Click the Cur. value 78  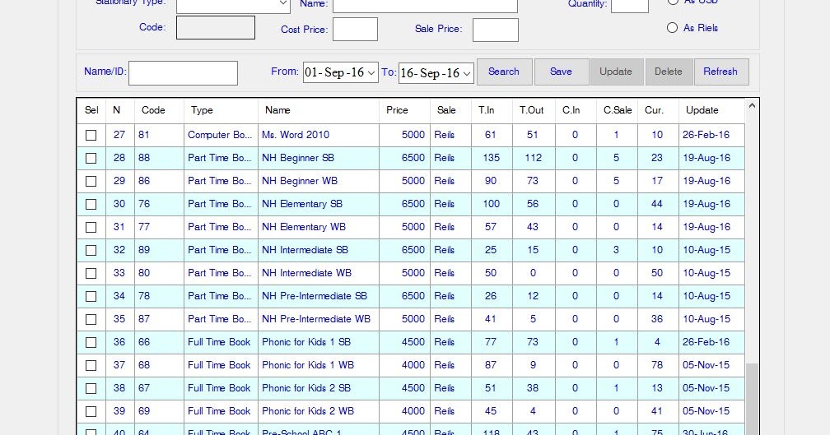coord(657,365)
